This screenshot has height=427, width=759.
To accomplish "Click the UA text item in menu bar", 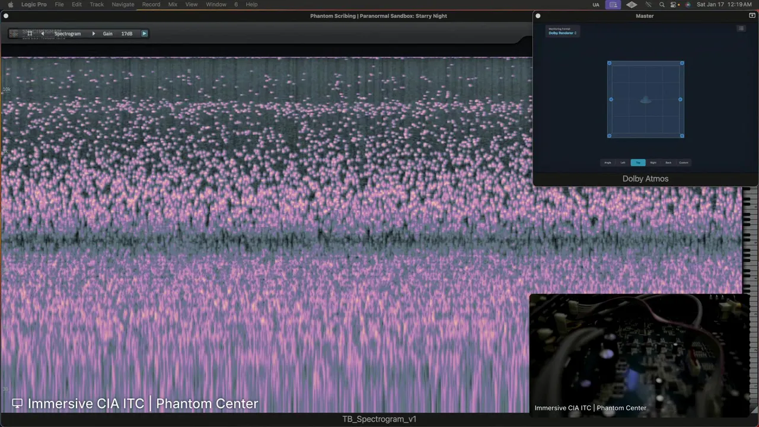I will pos(596,5).
